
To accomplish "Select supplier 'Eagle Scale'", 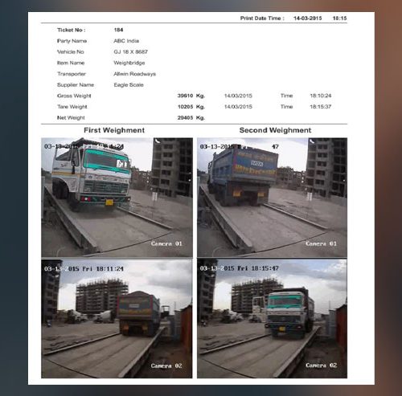I will click(129, 85).
